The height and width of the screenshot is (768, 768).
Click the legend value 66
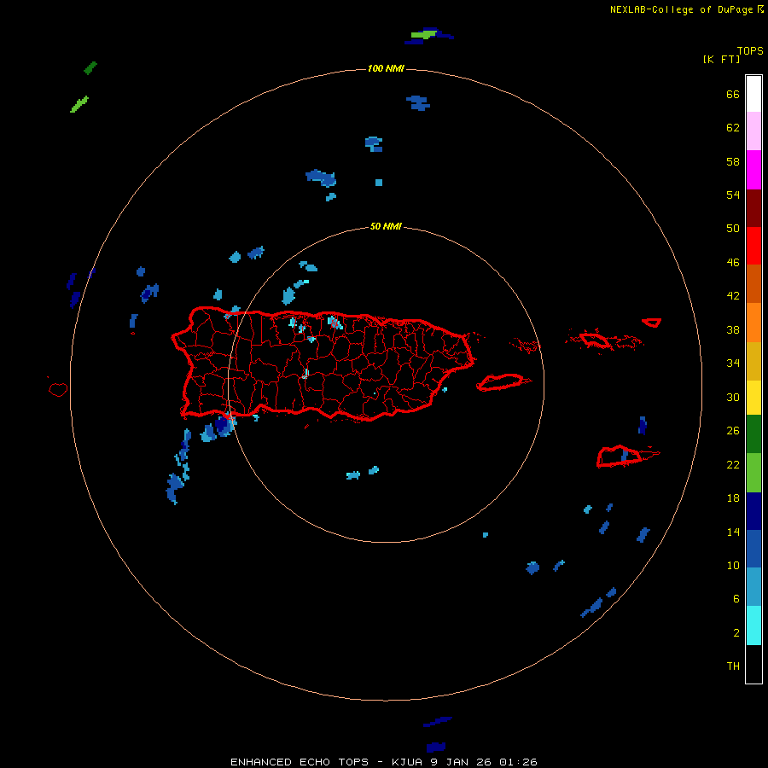click(x=733, y=95)
